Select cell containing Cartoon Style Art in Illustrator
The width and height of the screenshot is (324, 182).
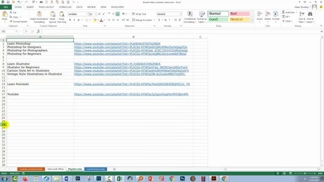click(40, 71)
